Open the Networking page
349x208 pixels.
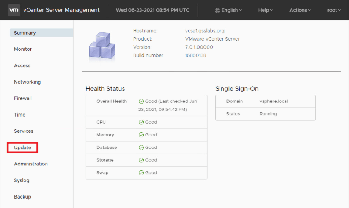(x=27, y=82)
